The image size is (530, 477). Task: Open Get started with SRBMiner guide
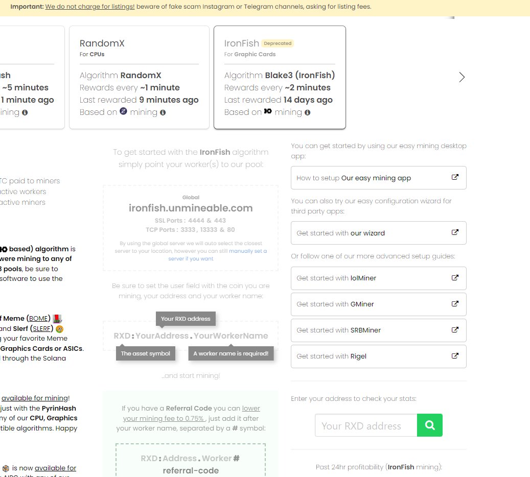(x=379, y=330)
